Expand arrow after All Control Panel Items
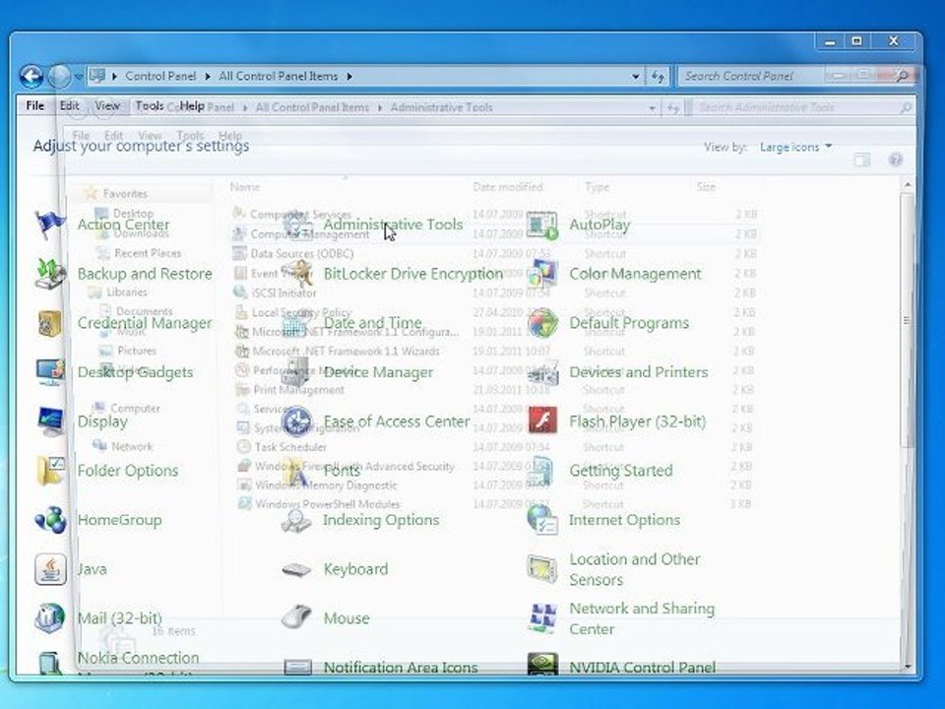The width and height of the screenshot is (945, 709). (x=348, y=77)
